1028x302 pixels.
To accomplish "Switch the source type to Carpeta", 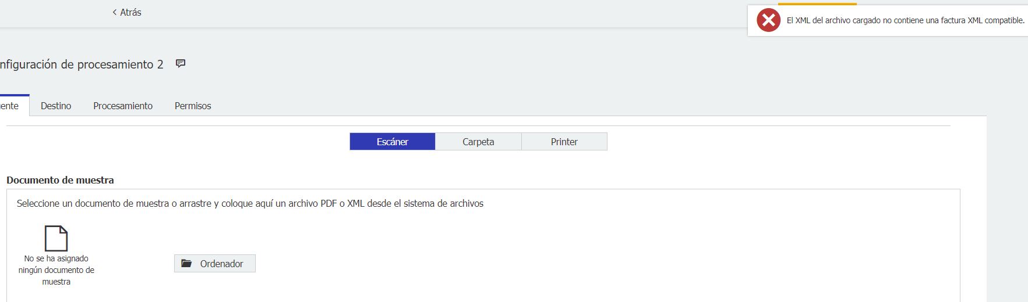I will [478, 142].
